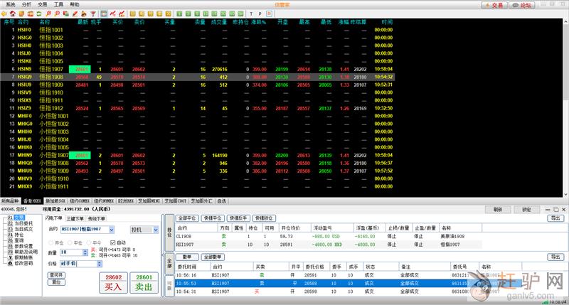Open the 投机 type dropdown
Screen dimensions: 569x305
coord(156,230)
